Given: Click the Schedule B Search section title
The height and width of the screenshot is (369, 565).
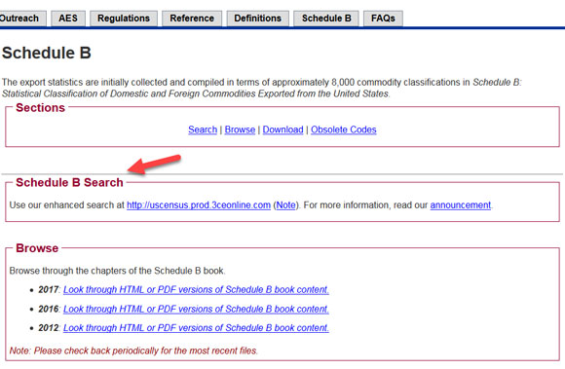Looking at the screenshot, I should click(x=69, y=182).
